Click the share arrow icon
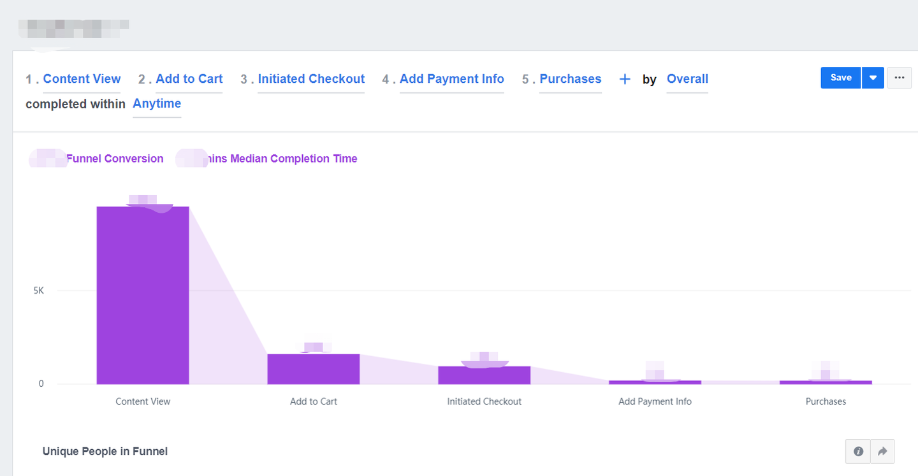Image resolution: width=918 pixels, height=476 pixels. tap(882, 451)
